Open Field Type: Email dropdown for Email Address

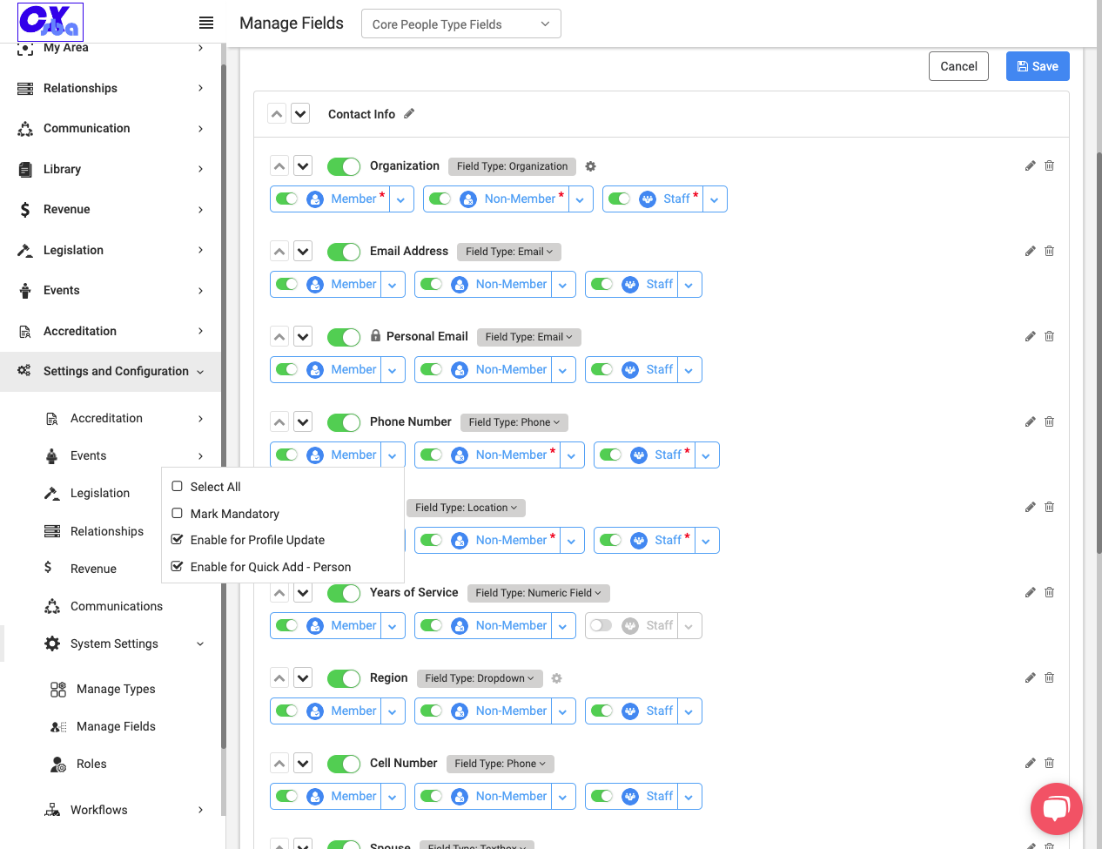[509, 252]
